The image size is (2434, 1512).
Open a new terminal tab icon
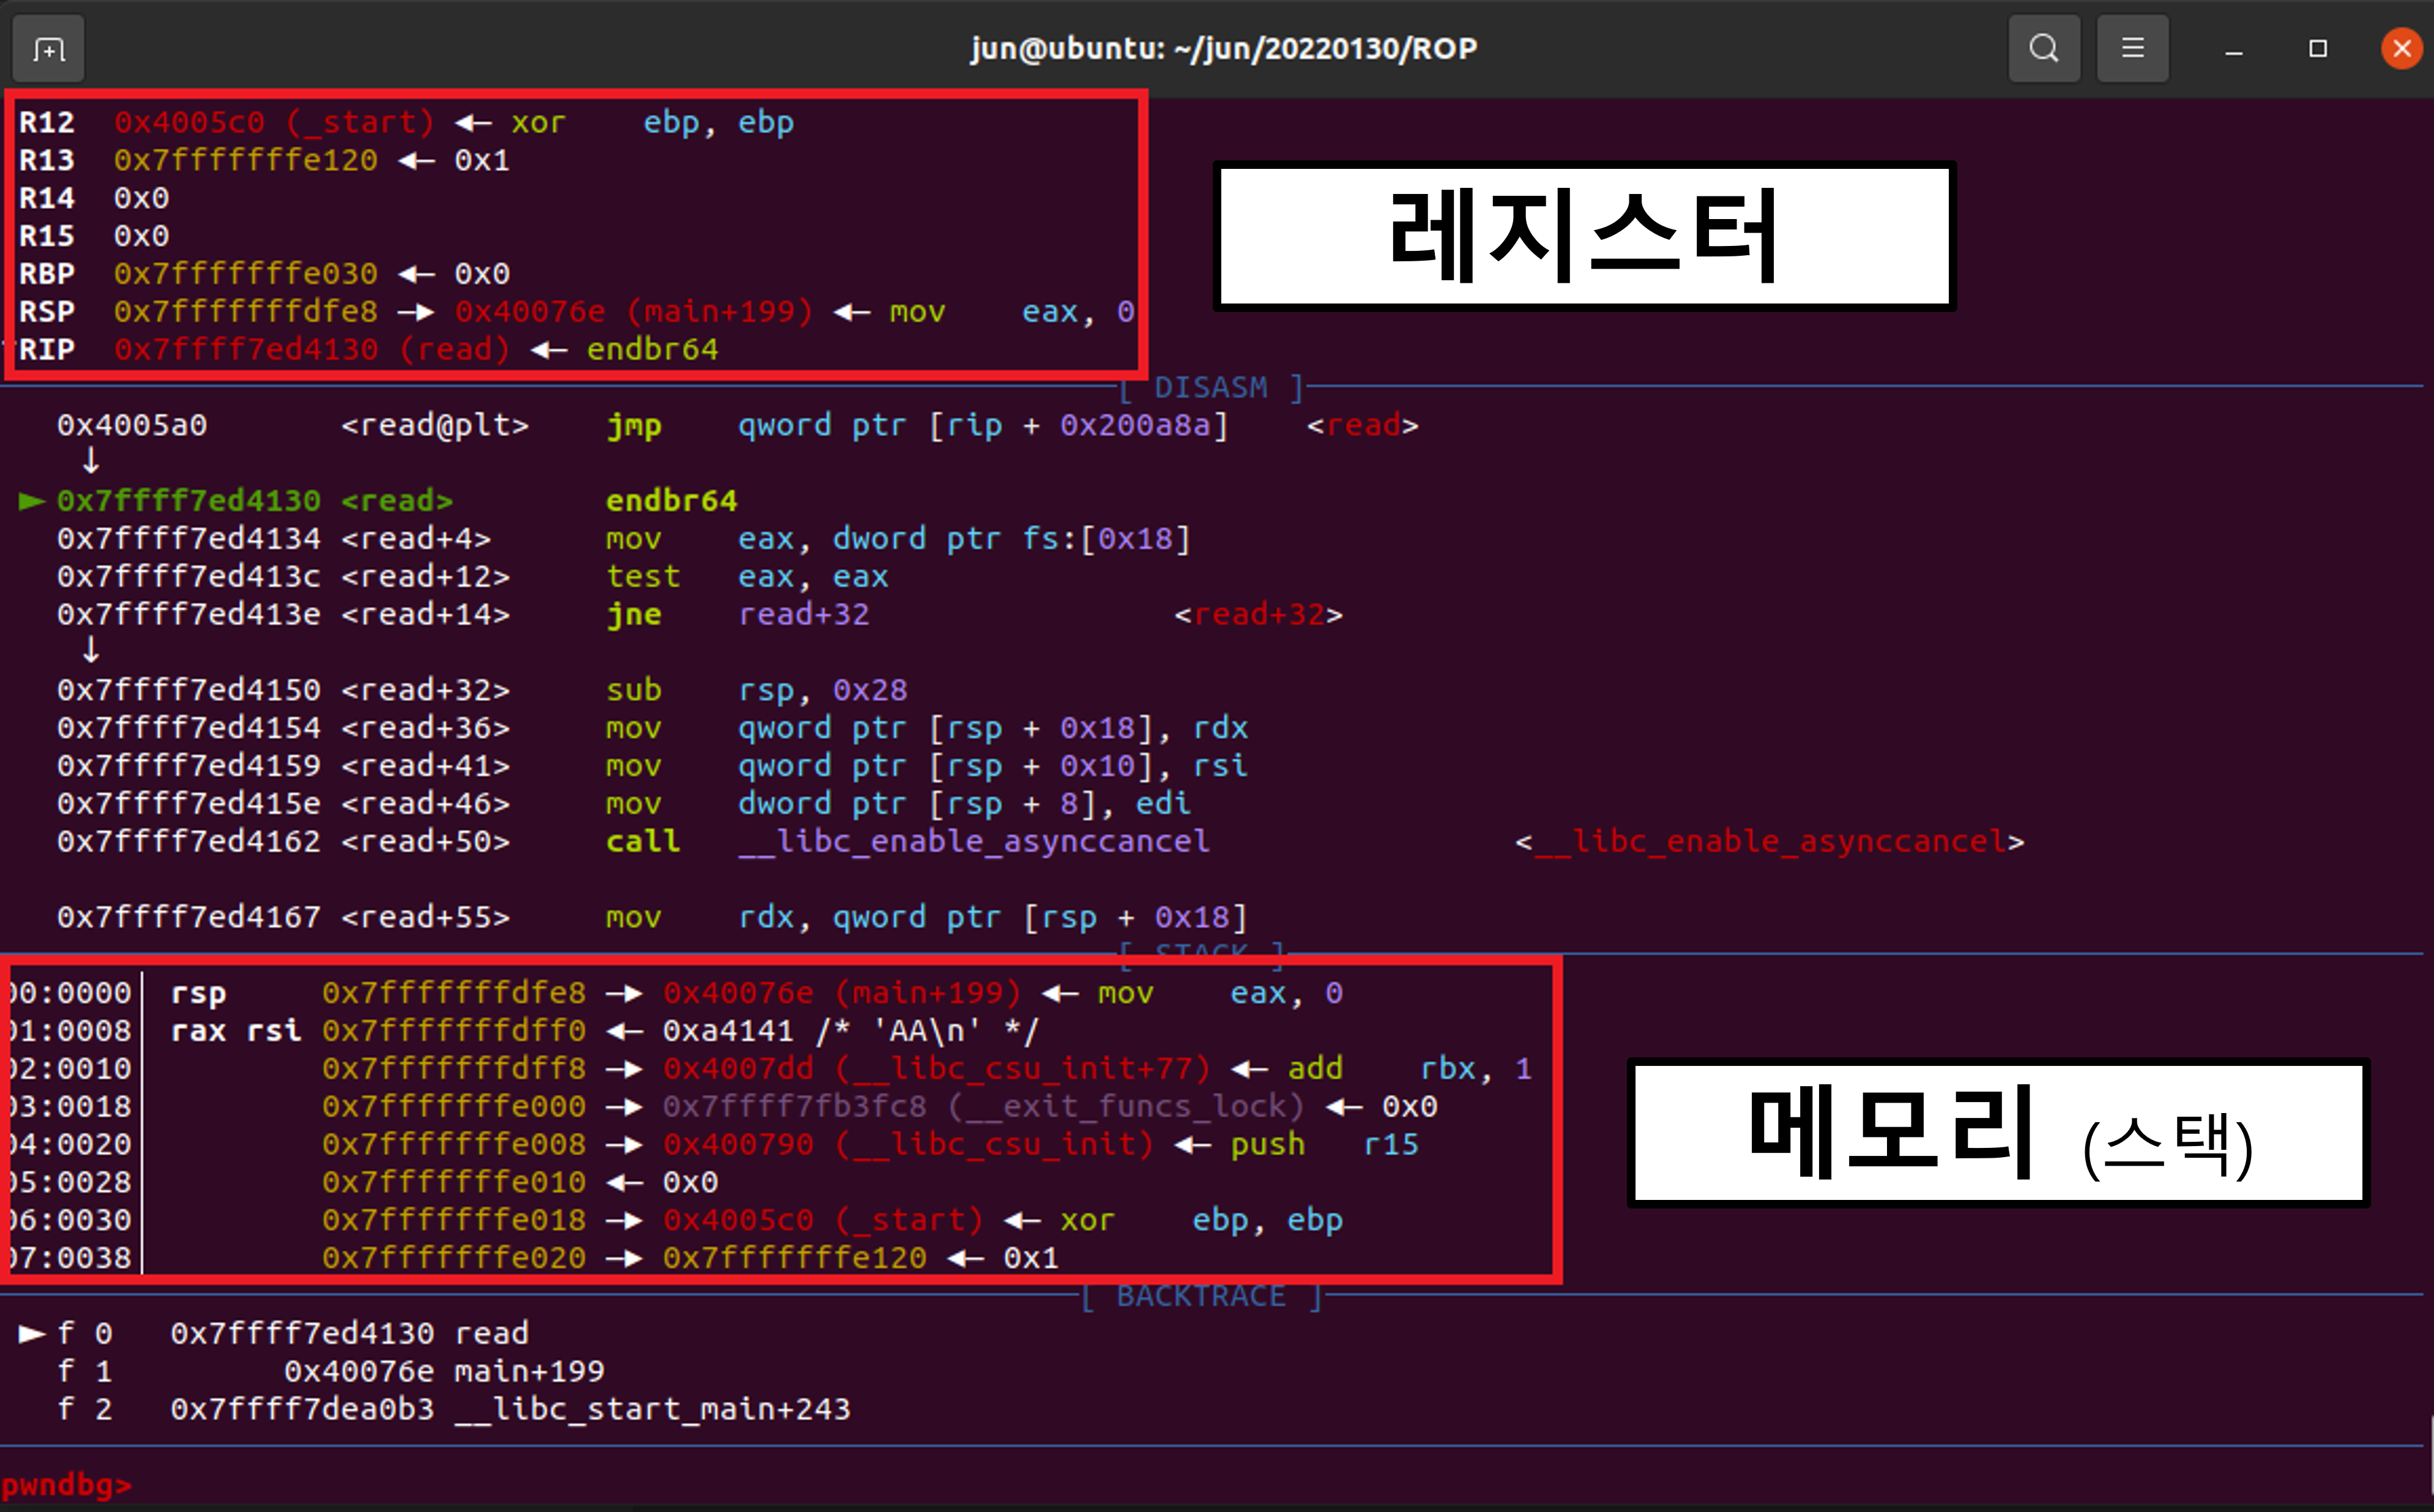[x=48, y=48]
